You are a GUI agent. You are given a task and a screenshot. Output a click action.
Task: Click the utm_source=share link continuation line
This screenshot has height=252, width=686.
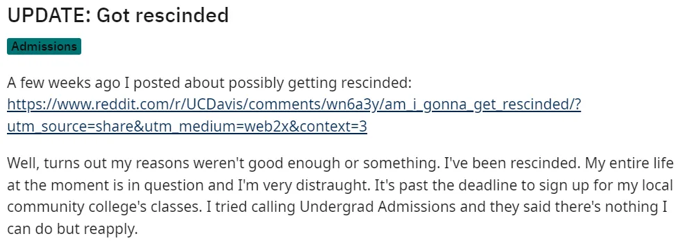(187, 127)
